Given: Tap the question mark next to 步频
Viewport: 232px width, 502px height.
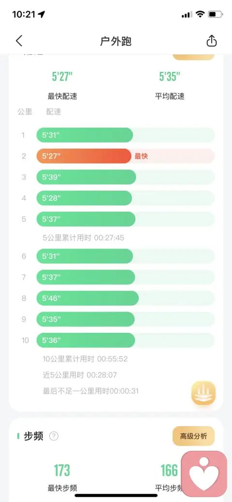Looking at the screenshot, I should pos(54,436).
